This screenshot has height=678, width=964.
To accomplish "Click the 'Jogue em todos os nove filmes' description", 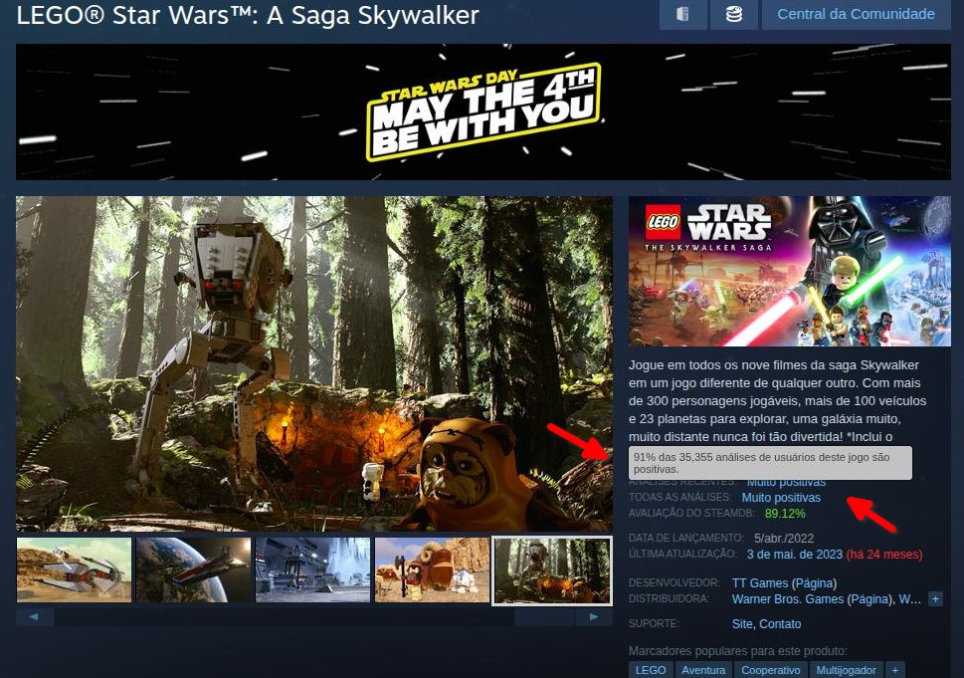I will [778, 400].
